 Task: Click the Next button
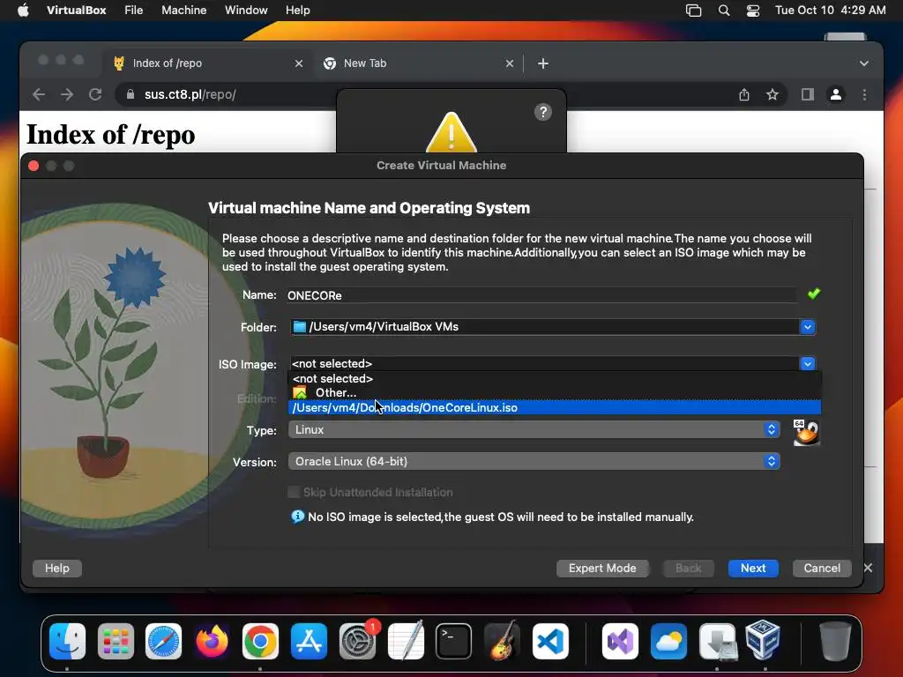click(753, 569)
